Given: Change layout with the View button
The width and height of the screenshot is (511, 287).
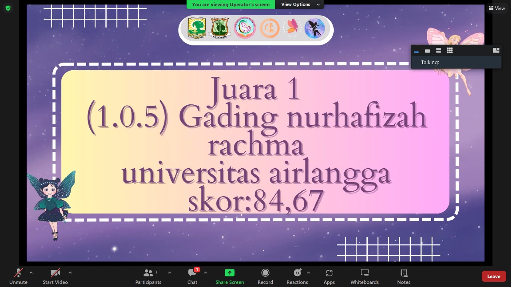Looking at the screenshot, I should coord(497,8).
